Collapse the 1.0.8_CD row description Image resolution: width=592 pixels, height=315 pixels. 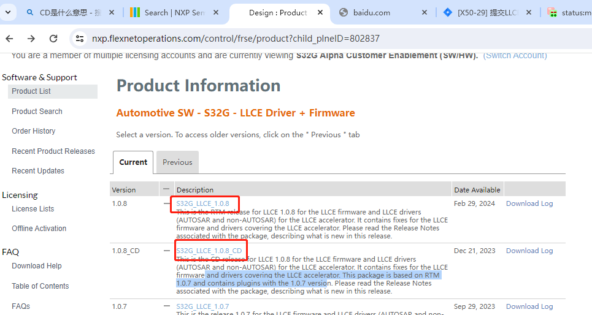166,251
